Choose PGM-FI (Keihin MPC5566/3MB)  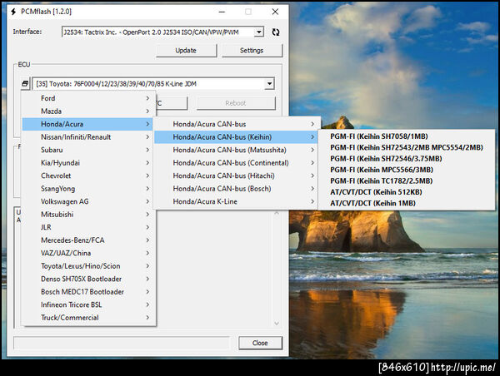(407, 170)
